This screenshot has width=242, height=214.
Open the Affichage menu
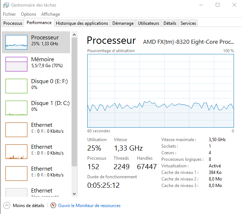click(x=50, y=14)
